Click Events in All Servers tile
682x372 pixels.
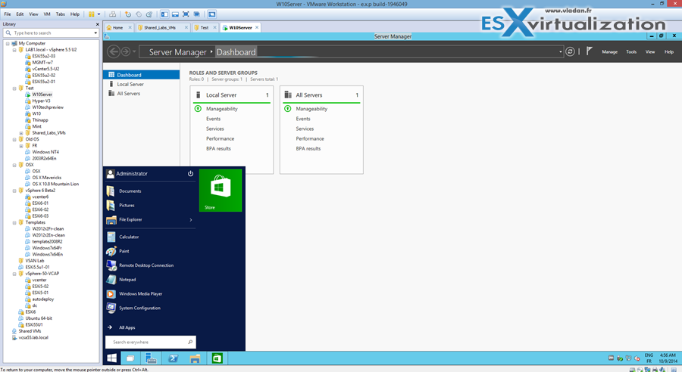[x=303, y=119]
